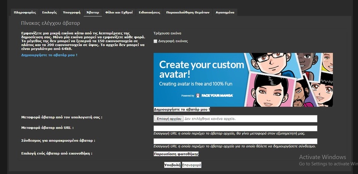Open the Ειδοποιήσεις tab
358x174 pixels.
(149, 13)
